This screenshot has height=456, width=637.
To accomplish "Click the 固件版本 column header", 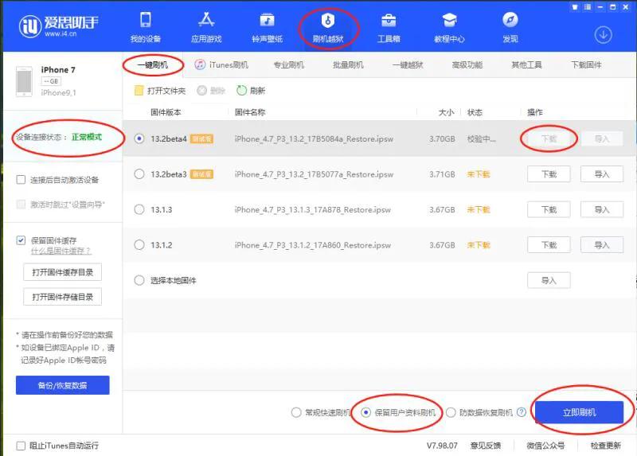I will click(x=166, y=112).
